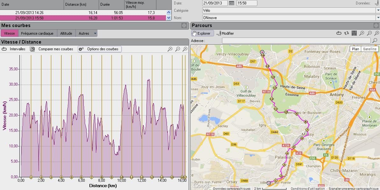Edit the time field 15:58
This screenshot has height=190, width=380.
247,3
